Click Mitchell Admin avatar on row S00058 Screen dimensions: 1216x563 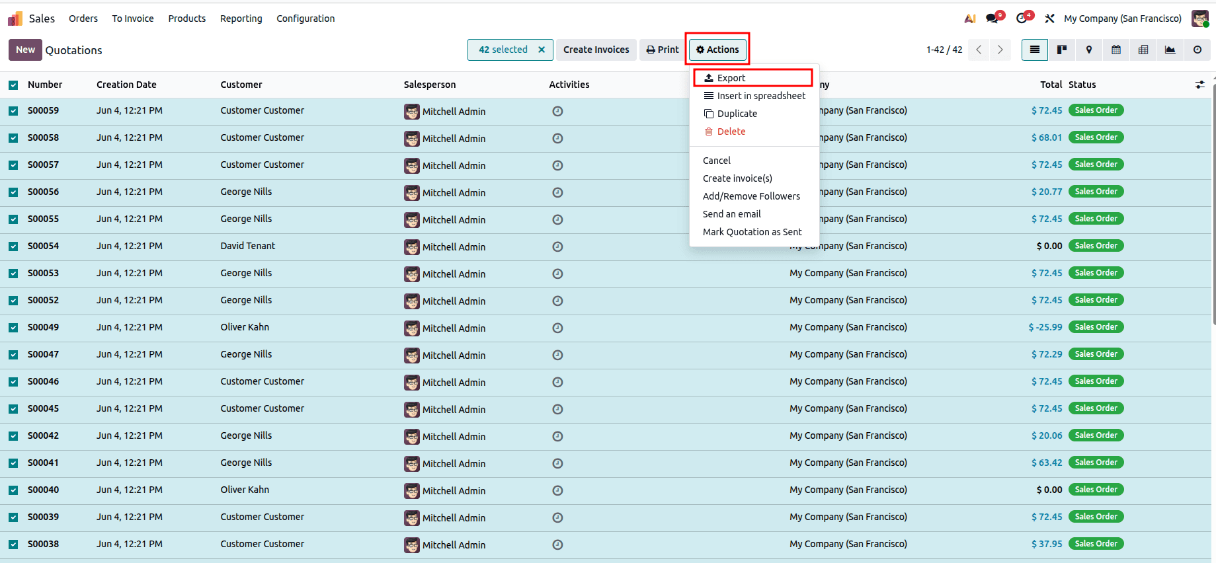click(412, 139)
